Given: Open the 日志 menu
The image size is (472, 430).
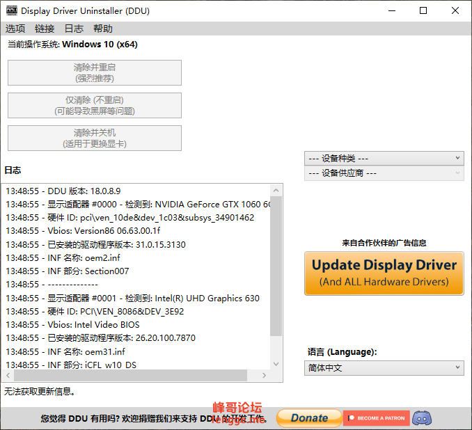Looking at the screenshot, I should (74, 29).
